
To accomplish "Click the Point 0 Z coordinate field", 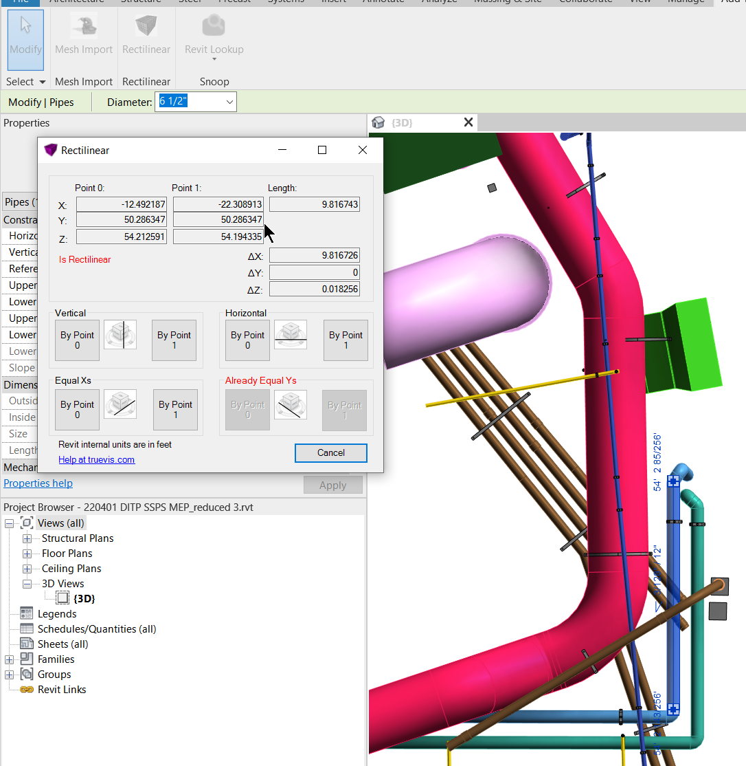I will pyautogui.click(x=122, y=237).
